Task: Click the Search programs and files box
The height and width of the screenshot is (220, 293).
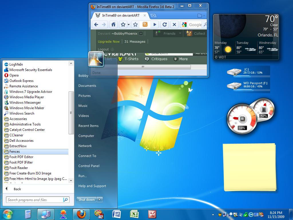Action: (x=37, y=200)
